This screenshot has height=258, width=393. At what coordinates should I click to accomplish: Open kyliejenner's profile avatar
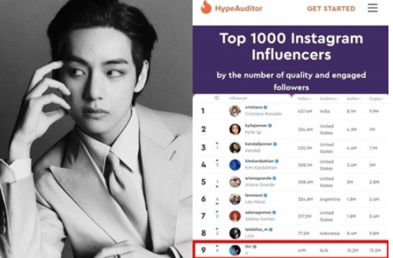pyautogui.click(x=235, y=129)
